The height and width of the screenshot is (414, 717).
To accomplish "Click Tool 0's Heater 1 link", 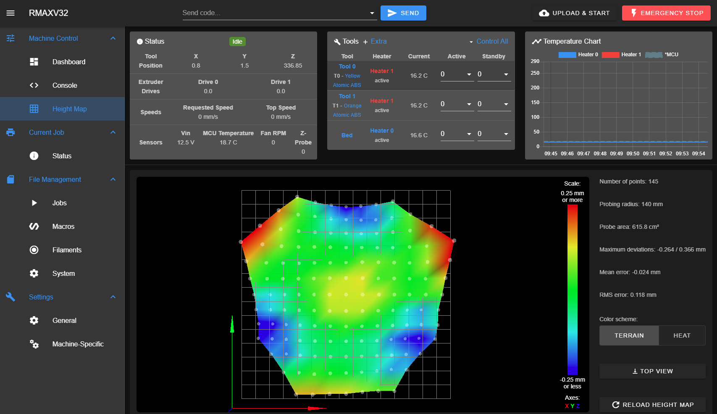I will coord(382,71).
